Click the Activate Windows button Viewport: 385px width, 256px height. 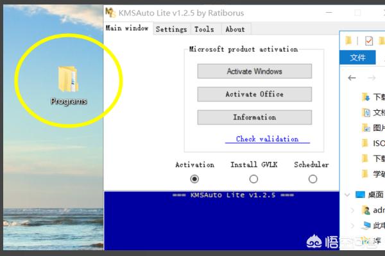coord(255,71)
